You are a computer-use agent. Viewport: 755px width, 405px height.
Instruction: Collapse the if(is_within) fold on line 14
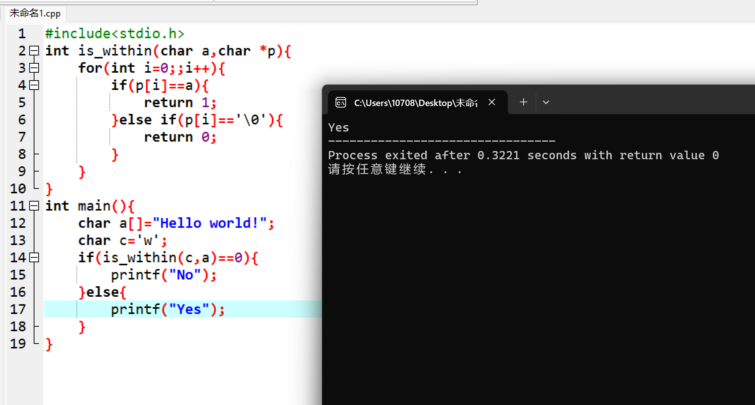coord(34,257)
